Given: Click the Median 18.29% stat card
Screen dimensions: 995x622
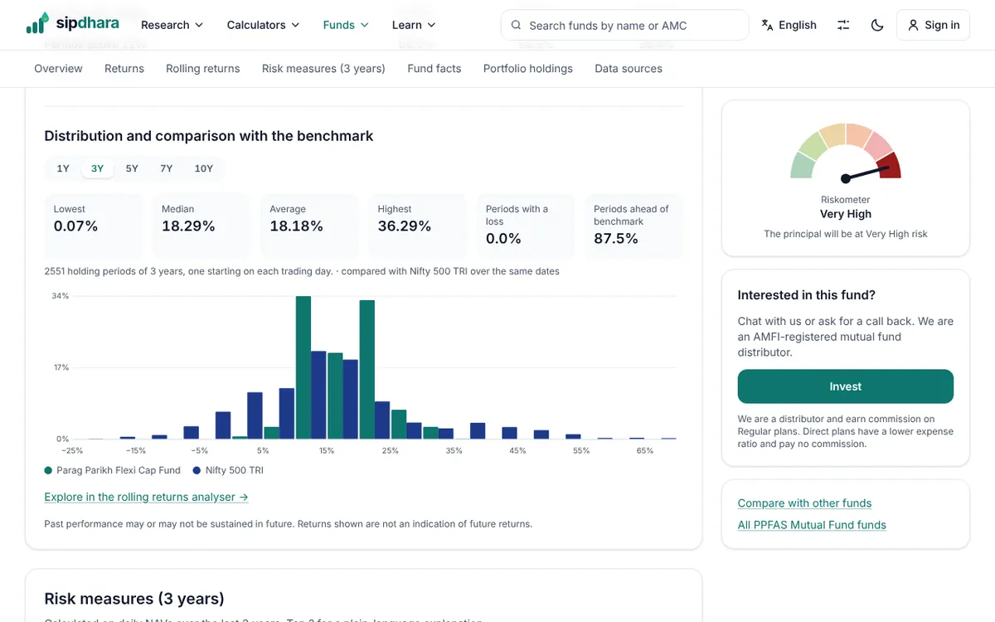Looking at the screenshot, I should [x=201, y=226].
